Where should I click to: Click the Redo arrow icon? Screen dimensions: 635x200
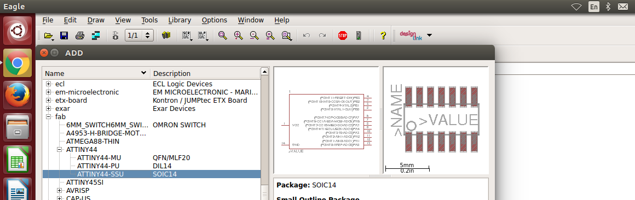coord(322,36)
